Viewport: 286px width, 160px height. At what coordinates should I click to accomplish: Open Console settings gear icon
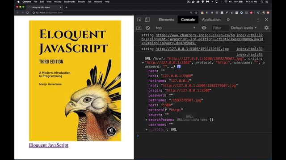(266, 28)
